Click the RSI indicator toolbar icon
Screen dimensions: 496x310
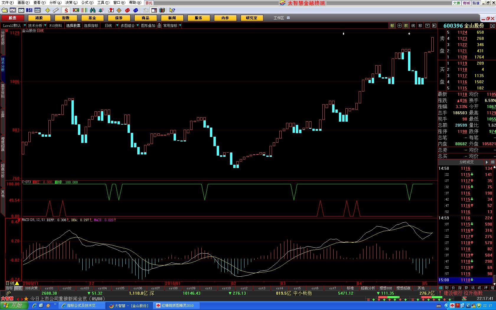point(29,10)
